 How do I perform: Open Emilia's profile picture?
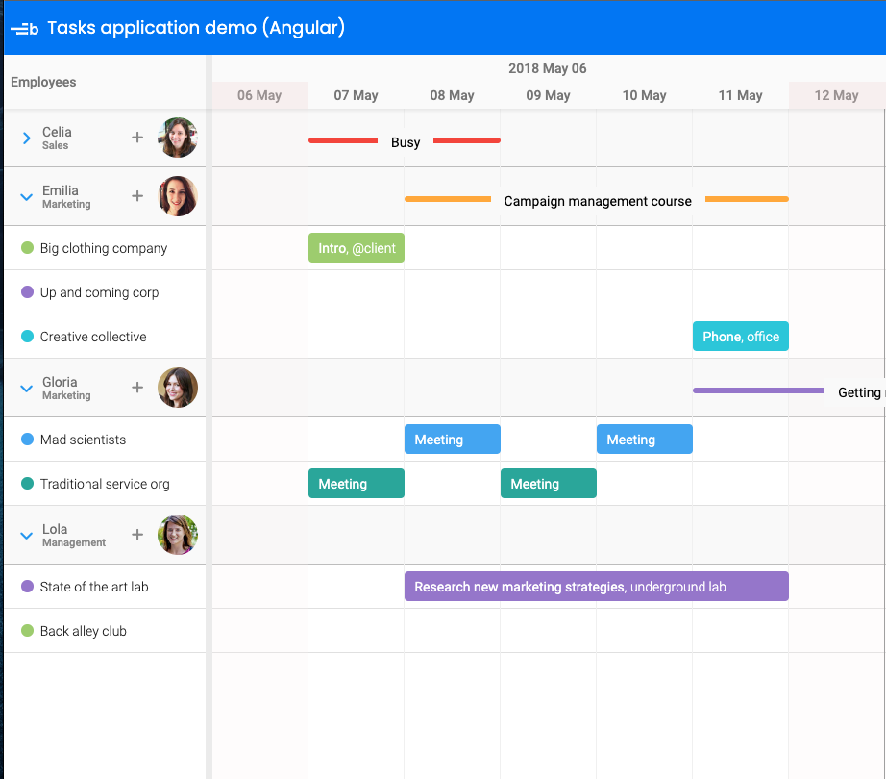click(x=178, y=196)
